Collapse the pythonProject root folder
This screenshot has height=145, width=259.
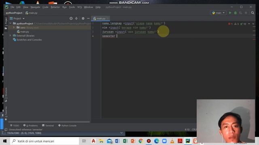coord(11,23)
